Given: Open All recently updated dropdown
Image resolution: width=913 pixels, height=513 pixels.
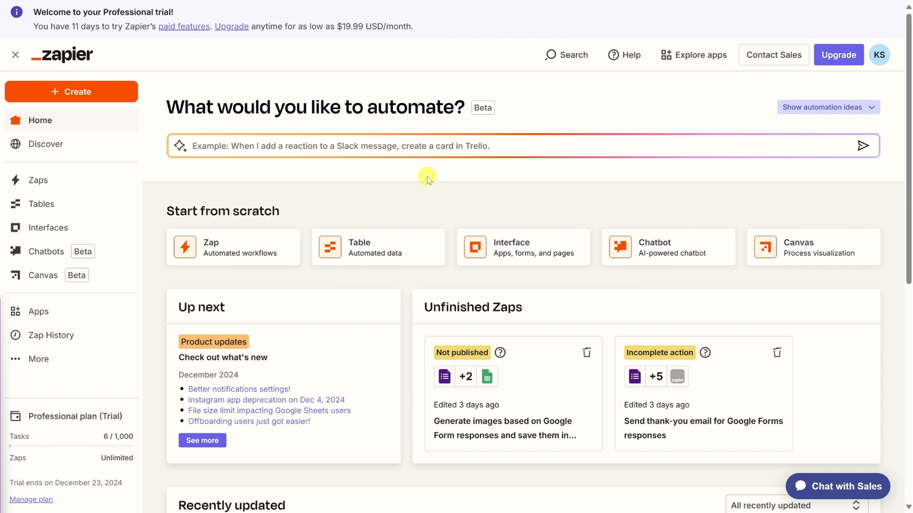Looking at the screenshot, I should (796, 505).
